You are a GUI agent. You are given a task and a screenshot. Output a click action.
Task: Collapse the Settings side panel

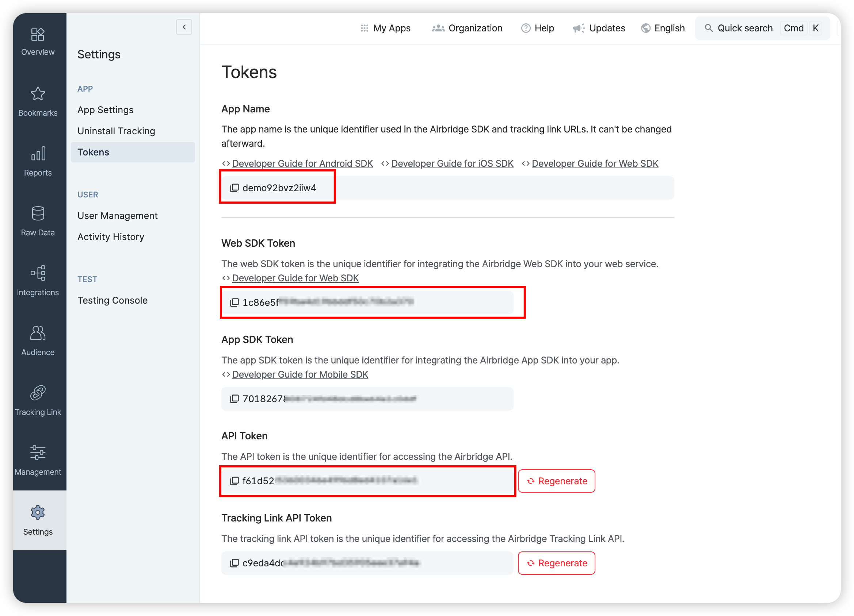[x=184, y=27]
